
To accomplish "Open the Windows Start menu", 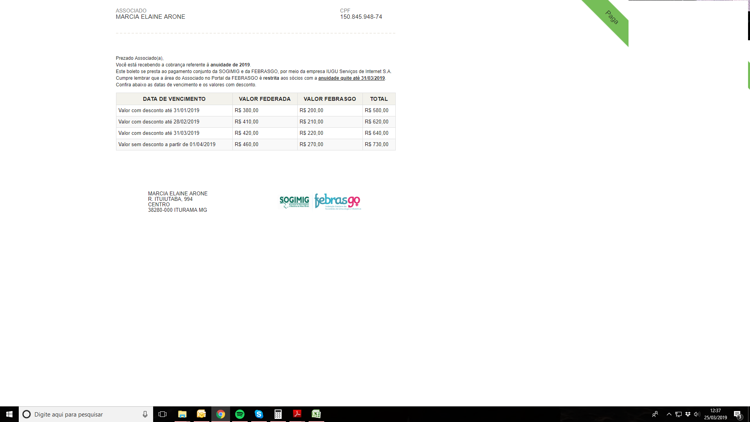I will pos(9,414).
